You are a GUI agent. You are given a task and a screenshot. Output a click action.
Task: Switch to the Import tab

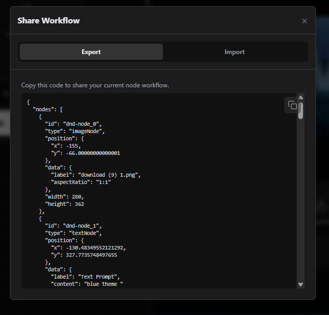[x=234, y=52]
